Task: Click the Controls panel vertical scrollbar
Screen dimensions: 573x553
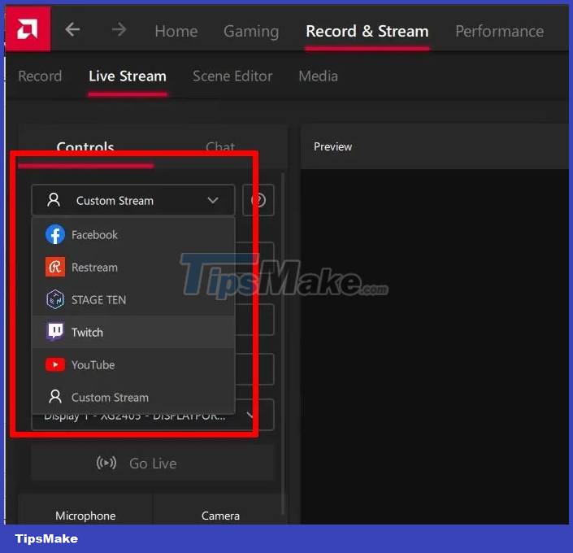Action: point(283,344)
